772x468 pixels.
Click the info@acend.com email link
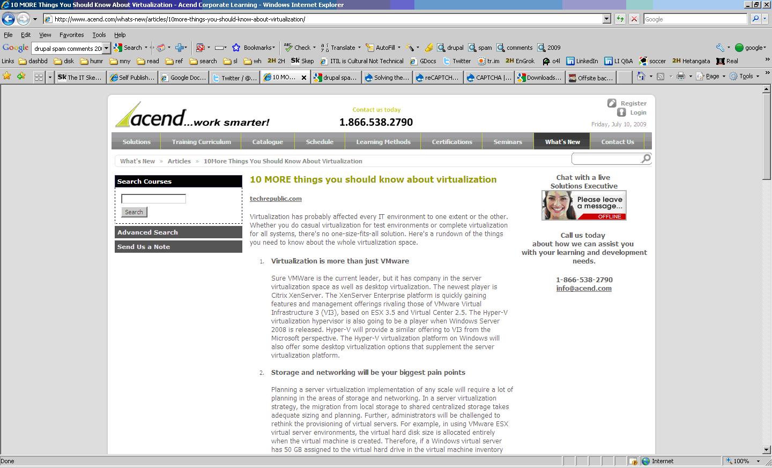[x=584, y=288]
